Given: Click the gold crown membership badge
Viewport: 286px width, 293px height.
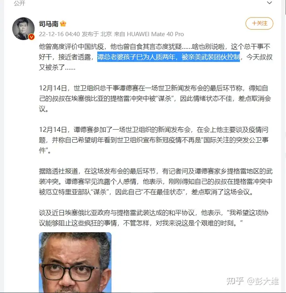Looking at the screenshot, I should (63, 23).
